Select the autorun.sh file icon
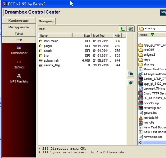The width and height of the screenshot is (166, 158). pos(41,60)
